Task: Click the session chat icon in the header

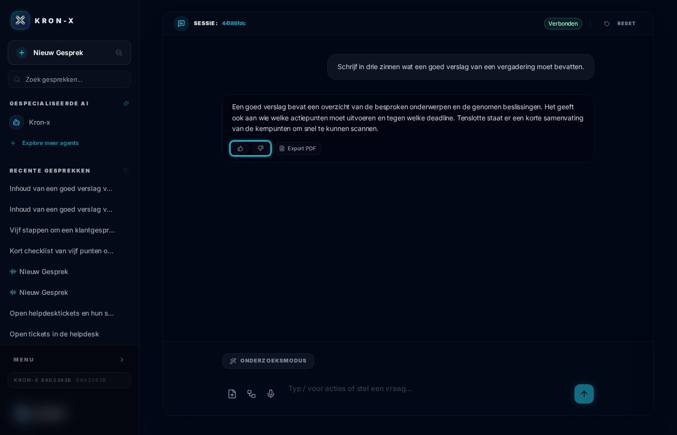Action: (181, 23)
